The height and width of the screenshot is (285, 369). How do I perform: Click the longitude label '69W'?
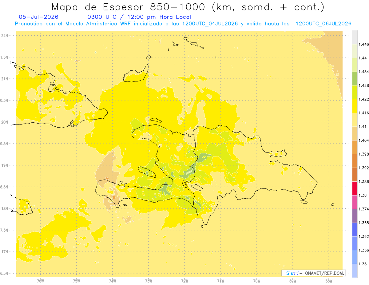point(293,281)
